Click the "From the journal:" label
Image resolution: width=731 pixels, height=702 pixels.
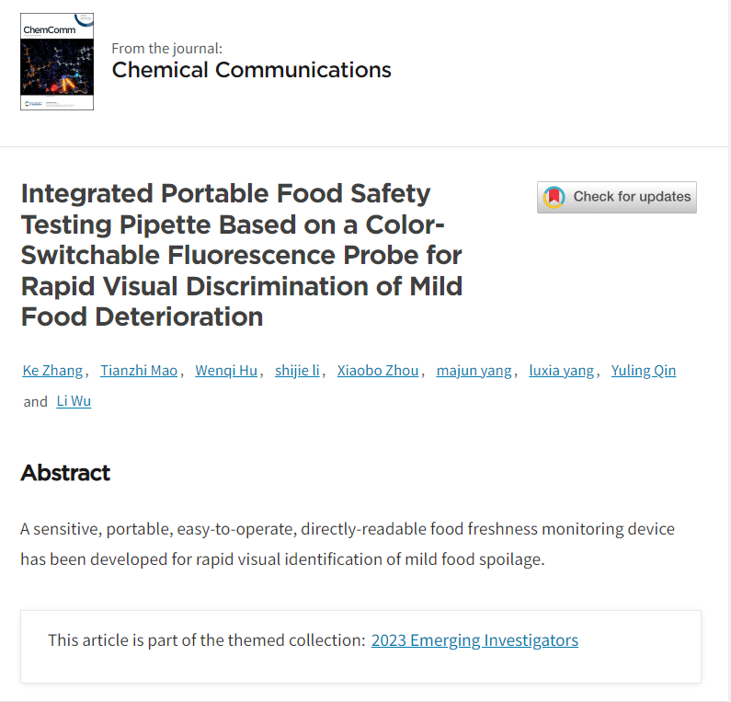click(166, 48)
